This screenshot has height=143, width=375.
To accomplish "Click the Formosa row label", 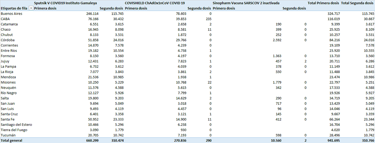I will [x=8, y=56].
